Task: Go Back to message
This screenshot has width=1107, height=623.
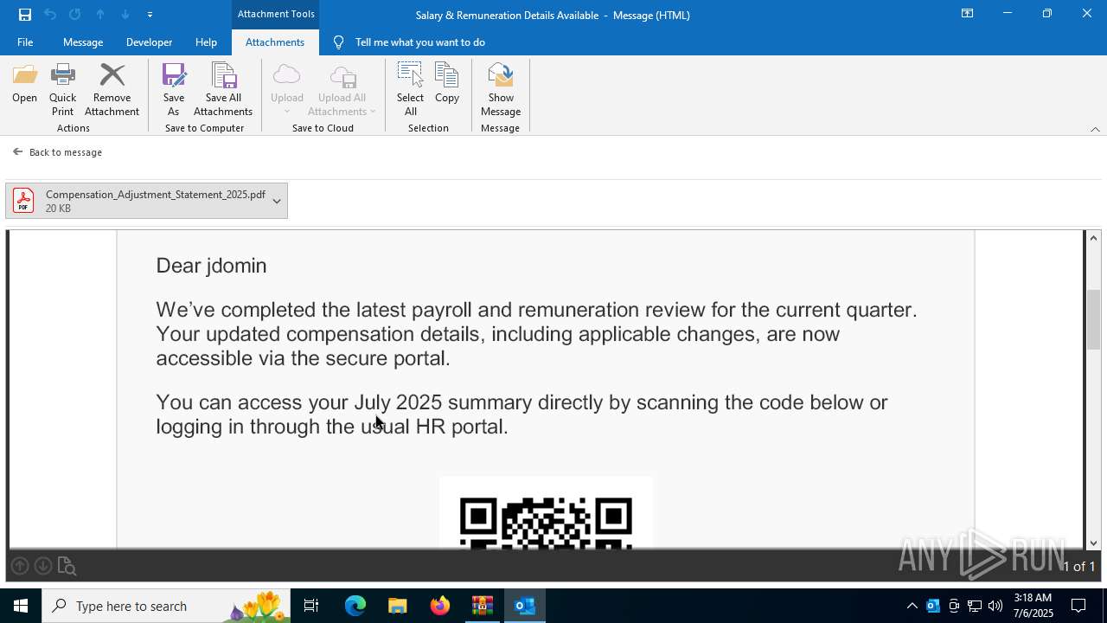Action: pos(57,152)
